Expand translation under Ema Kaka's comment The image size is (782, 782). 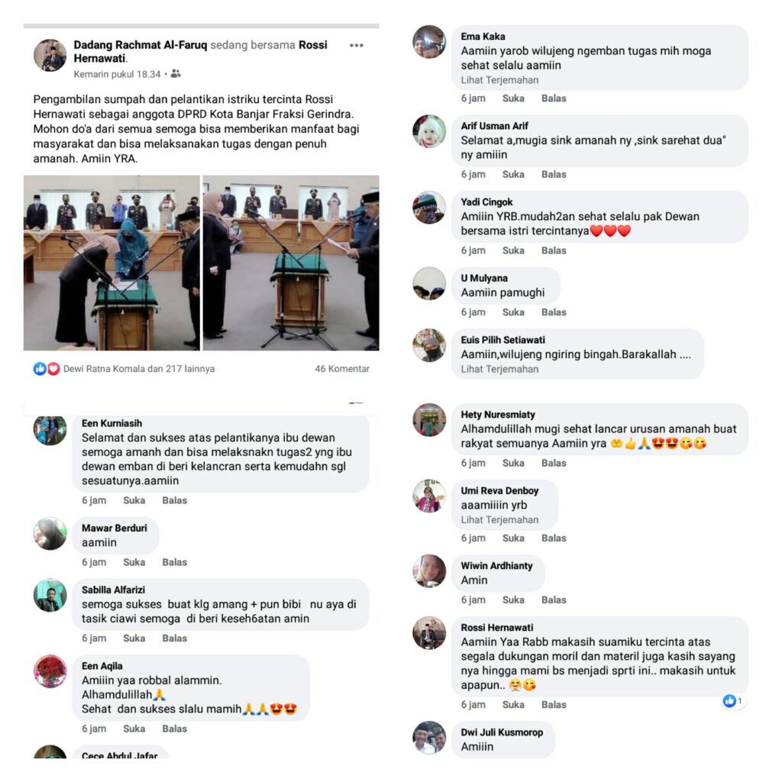click(x=499, y=79)
